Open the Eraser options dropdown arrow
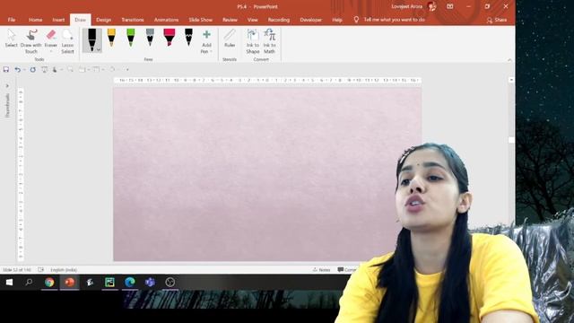Screen dimensions: 574x323 (x=51, y=52)
